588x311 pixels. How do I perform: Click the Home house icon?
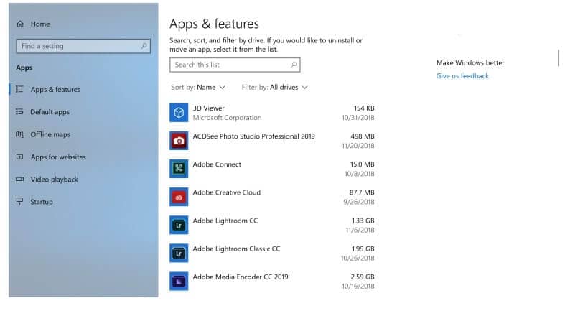[x=20, y=24]
